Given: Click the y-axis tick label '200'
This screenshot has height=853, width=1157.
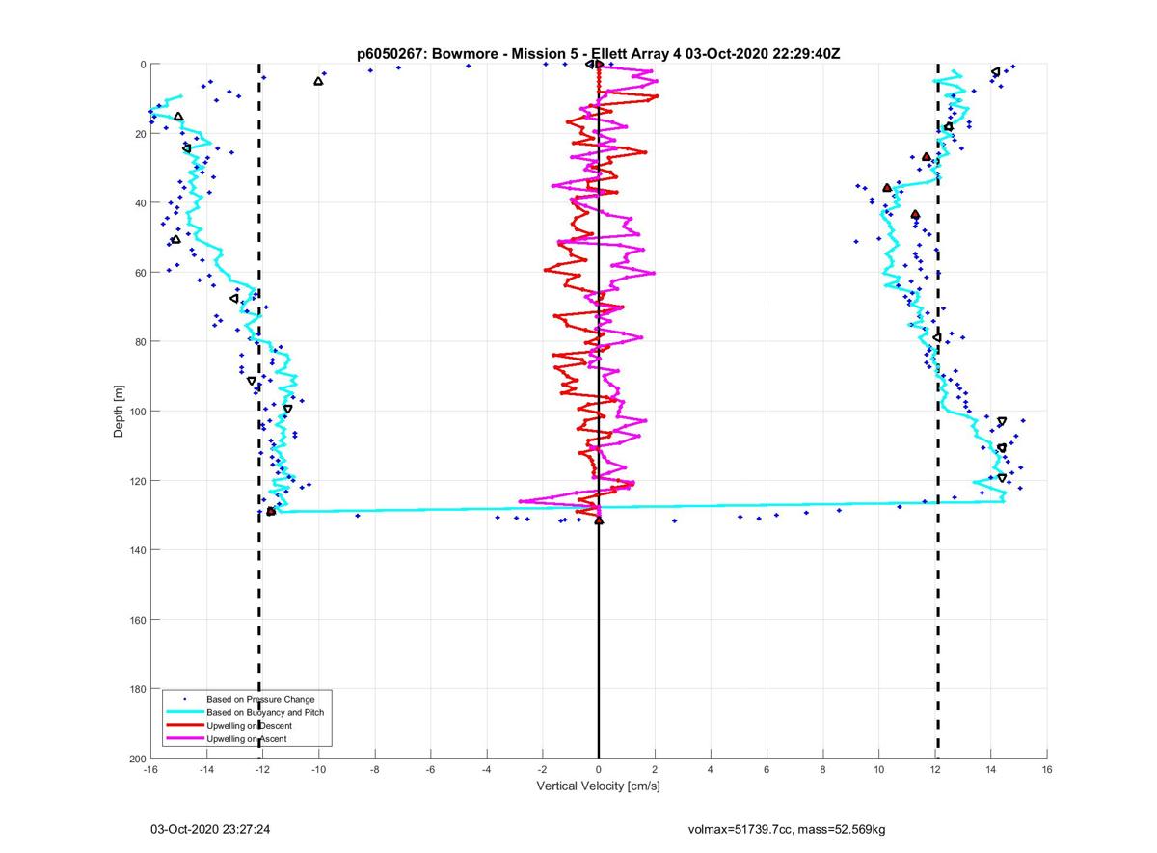Looking at the screenshot, I should click(136, 759).
